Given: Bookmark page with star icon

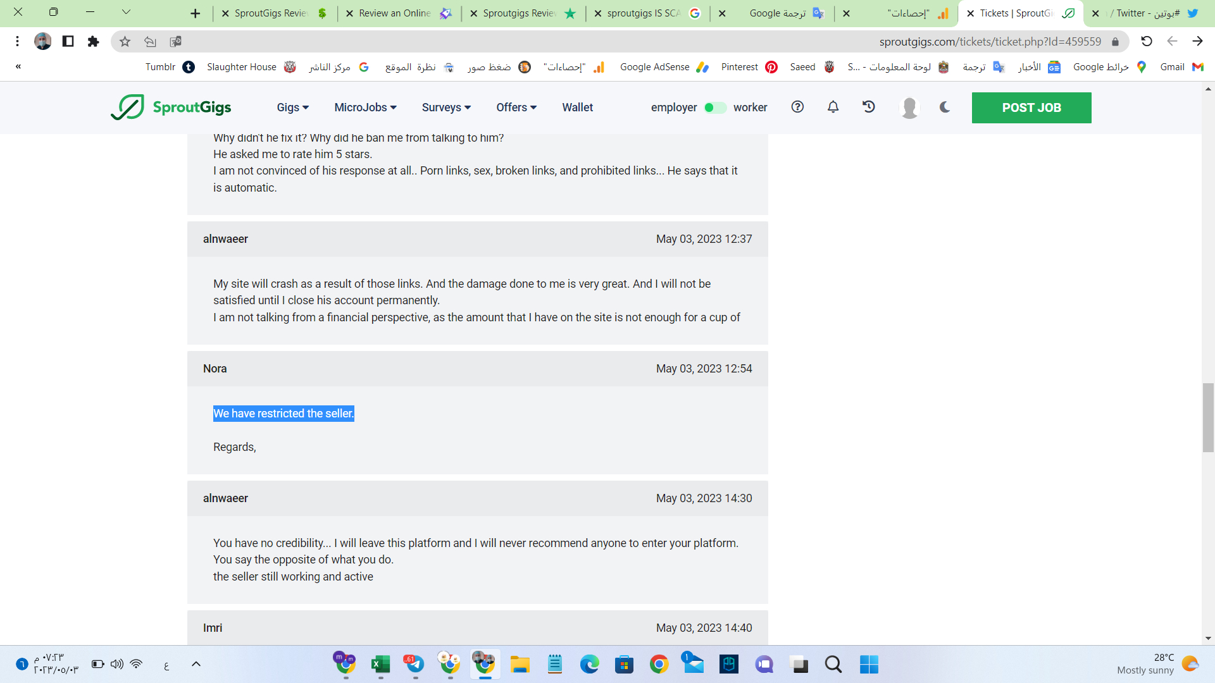Looking at the screenshot, I should 125,42.
